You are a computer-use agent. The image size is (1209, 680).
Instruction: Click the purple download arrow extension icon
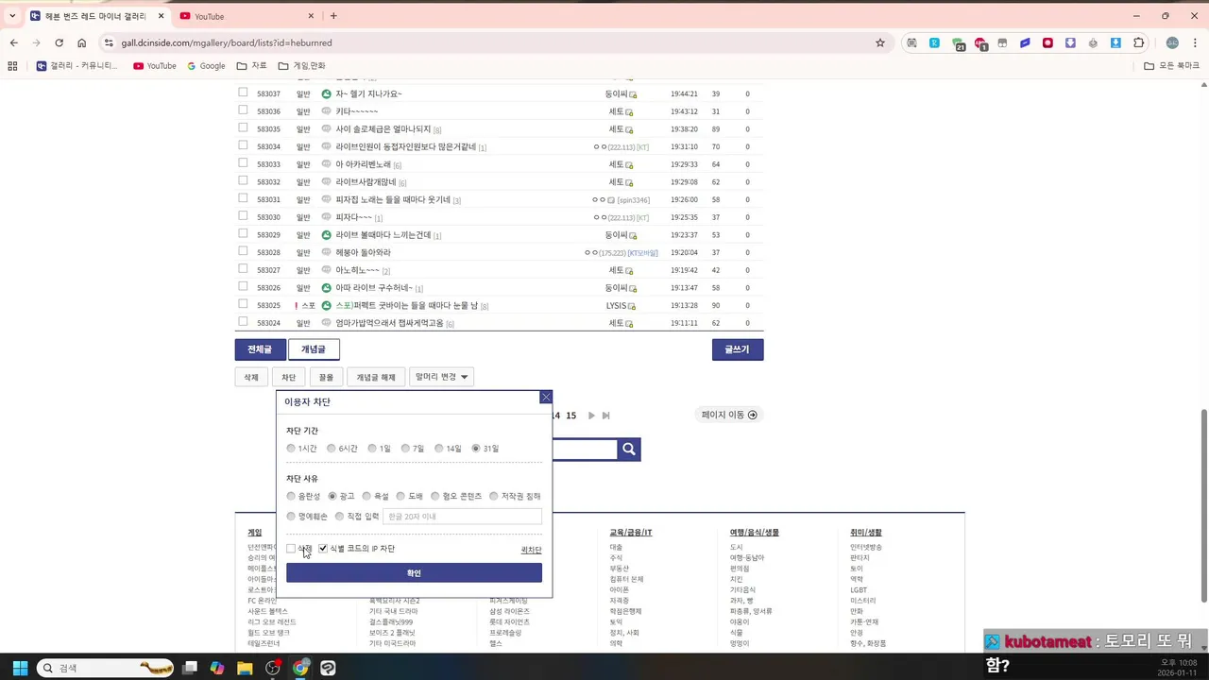pyautogui.click(x=1070, y=42)
